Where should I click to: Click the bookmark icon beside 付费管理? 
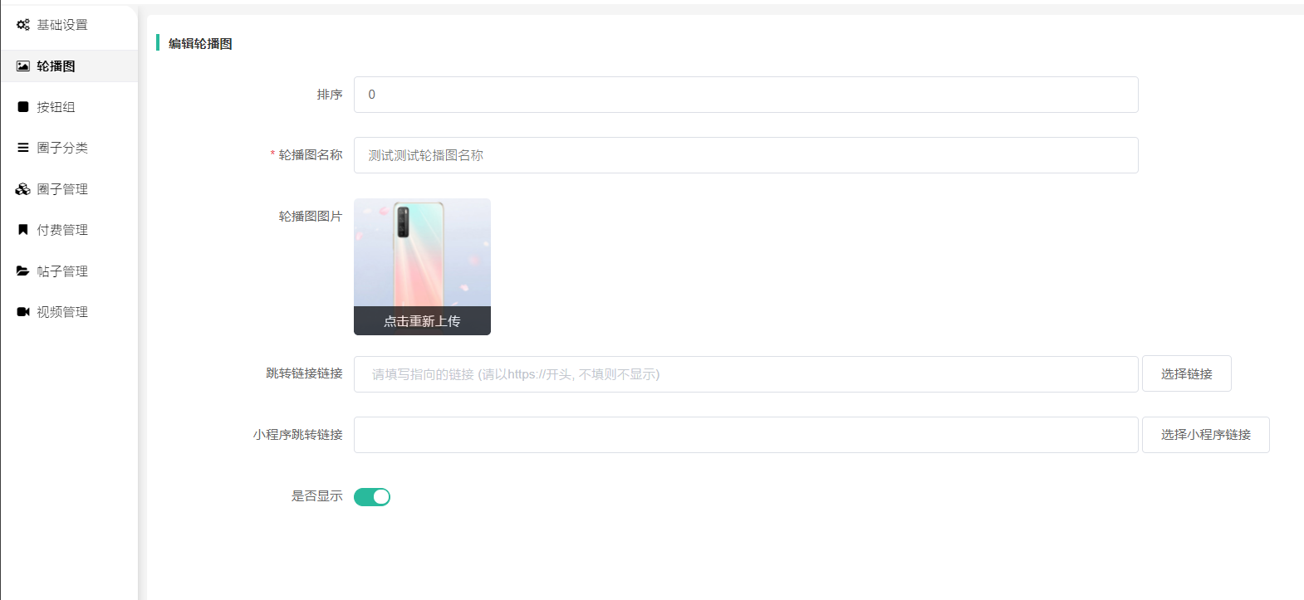(23, 230)
